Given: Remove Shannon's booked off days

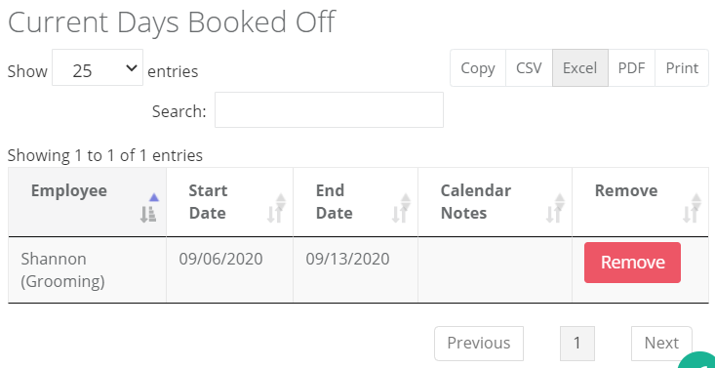Looking at the screenshot, I should 632,263.
